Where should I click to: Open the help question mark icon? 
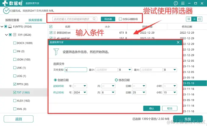click(176, 3)
